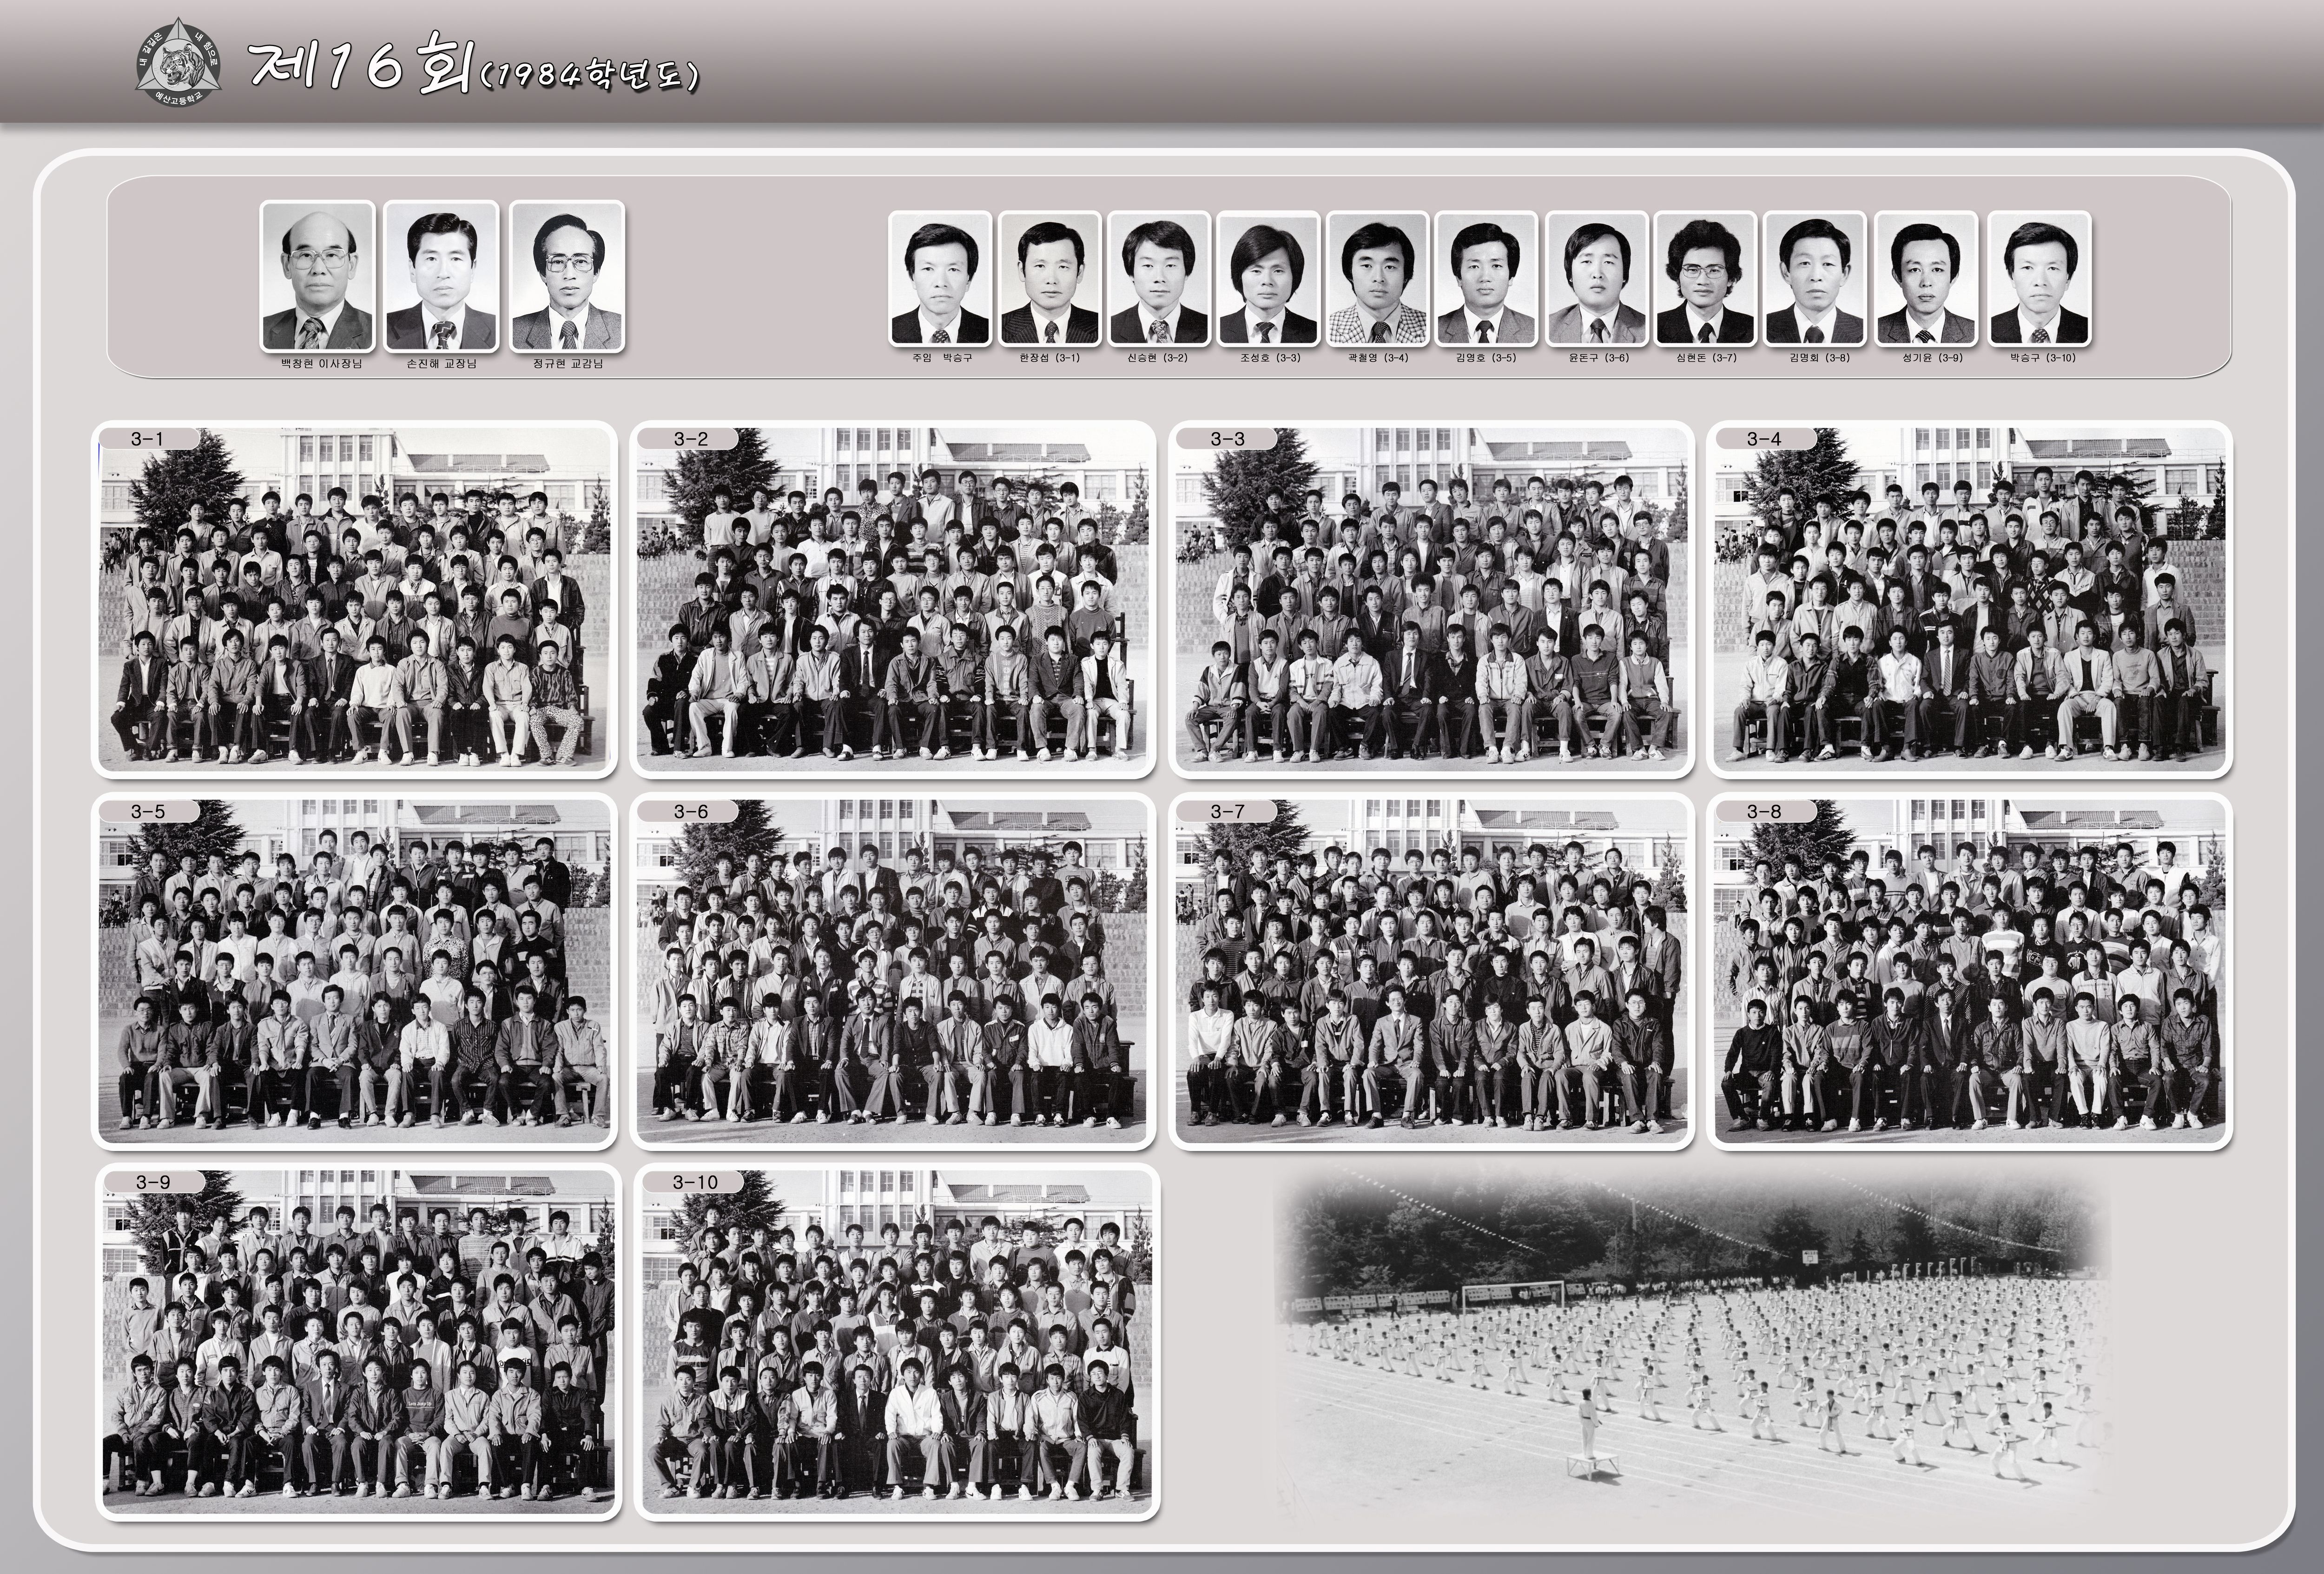
Task: Click portrait captioned 교감님
Action: point(567,275)
